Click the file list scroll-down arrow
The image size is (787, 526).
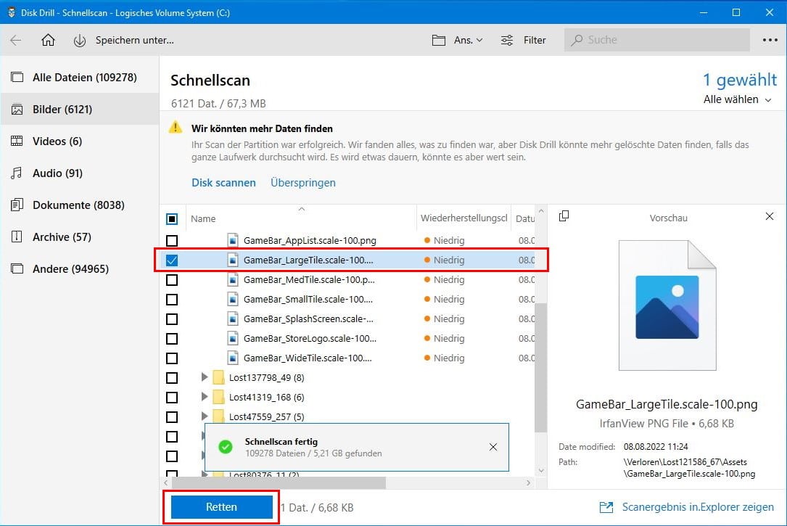click(x=541, y=470)
